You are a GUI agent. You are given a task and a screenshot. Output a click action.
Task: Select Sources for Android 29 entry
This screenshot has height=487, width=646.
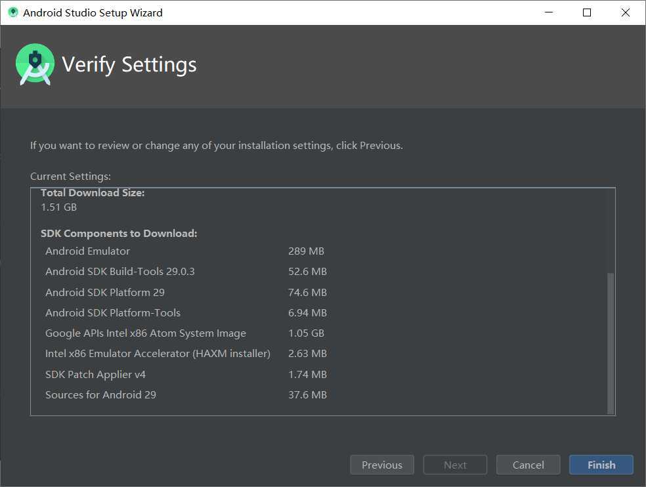tap(101, 394)
